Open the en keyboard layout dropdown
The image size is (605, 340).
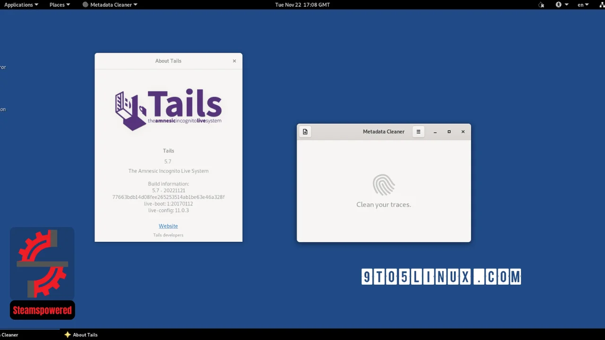583,5
